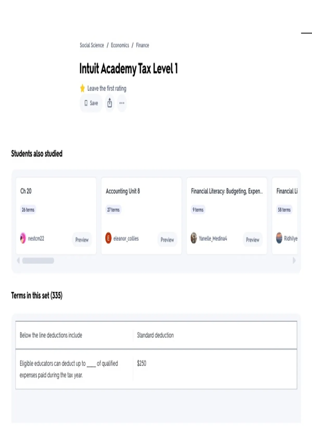Click the share icon button

point(110,103)
